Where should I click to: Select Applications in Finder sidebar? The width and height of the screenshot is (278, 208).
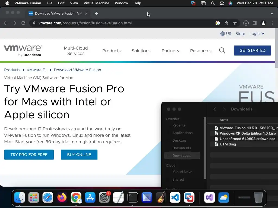point(182,133)
